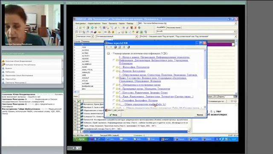The width and height of the screenshot is (273, 154).
Task: Click the red Z icon in toolbar
Action: pos(135,28)
